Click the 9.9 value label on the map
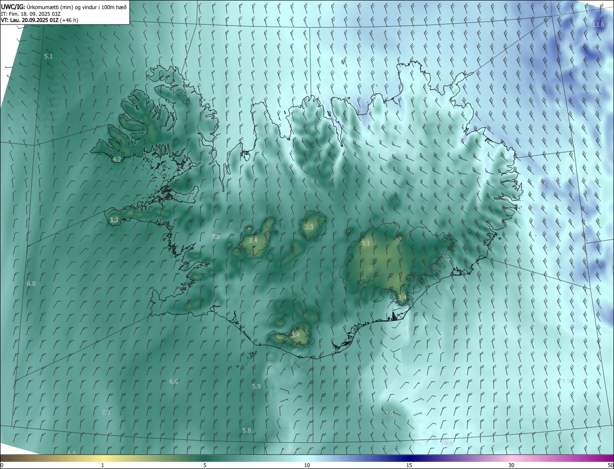 click(x=566, y=381)
